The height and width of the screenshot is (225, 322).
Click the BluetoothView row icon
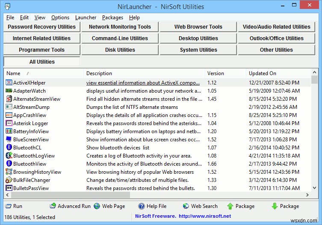9,164
